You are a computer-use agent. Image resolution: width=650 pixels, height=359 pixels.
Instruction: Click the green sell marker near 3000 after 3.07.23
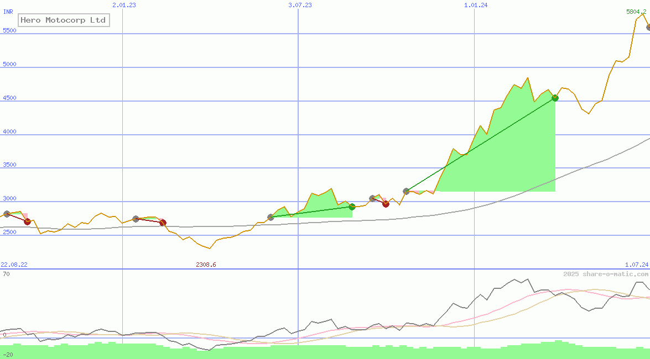[352, 207]
